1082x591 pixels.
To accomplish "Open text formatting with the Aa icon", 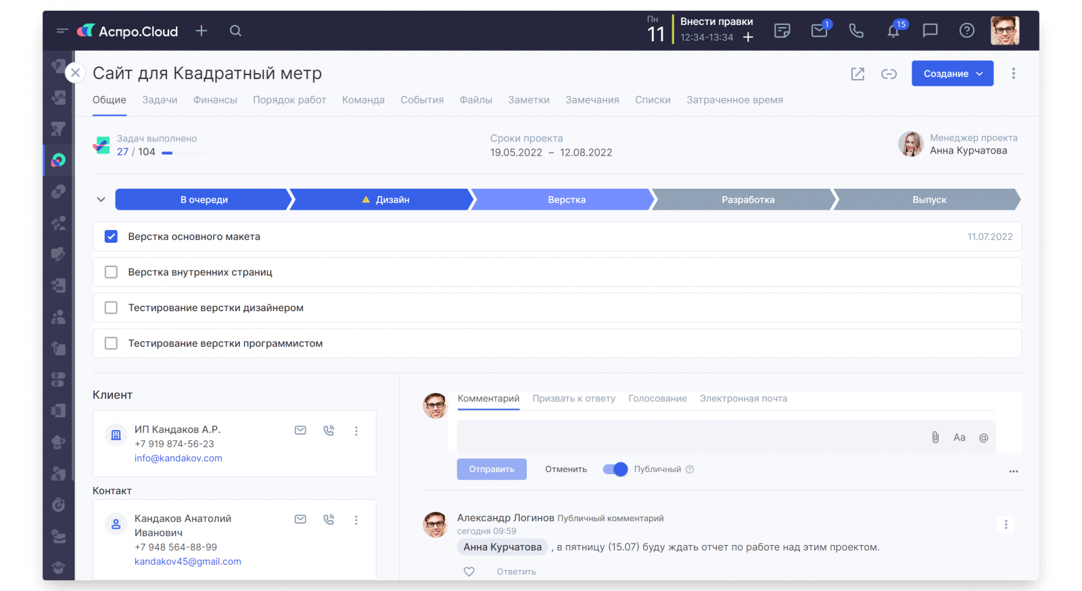I will point(960,438).
